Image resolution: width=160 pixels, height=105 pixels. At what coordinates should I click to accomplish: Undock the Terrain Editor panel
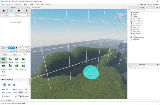pos(27,51)
